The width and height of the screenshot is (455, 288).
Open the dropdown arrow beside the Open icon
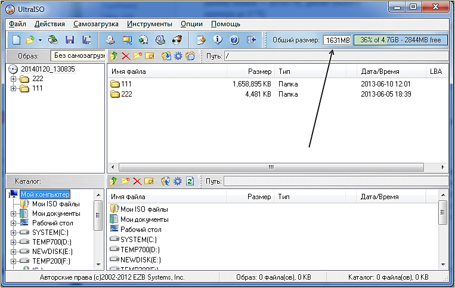click(40, 41)
